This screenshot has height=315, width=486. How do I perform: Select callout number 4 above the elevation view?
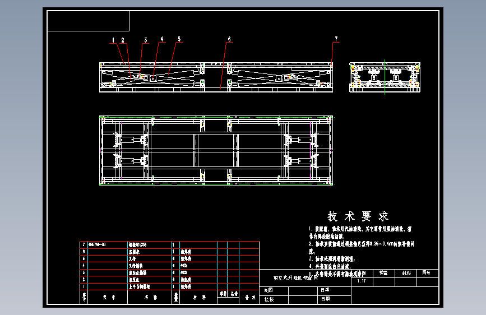(x=161, y=39)
